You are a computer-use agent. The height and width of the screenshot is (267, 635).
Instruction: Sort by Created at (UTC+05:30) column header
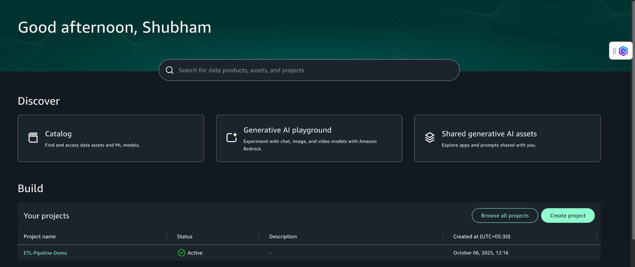(482, 236)
